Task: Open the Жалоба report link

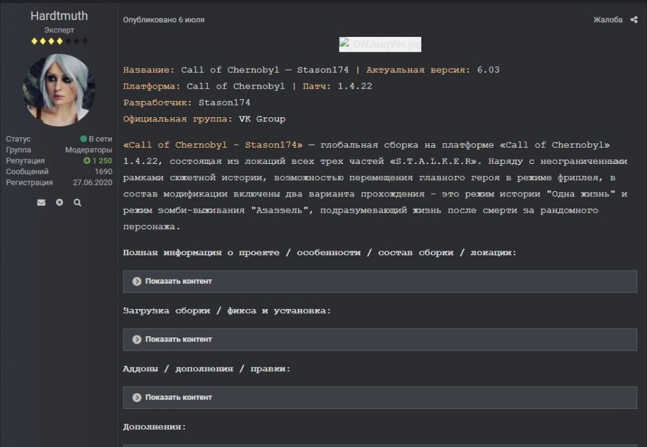Action: pyautogui.click(x=608, y=20)
